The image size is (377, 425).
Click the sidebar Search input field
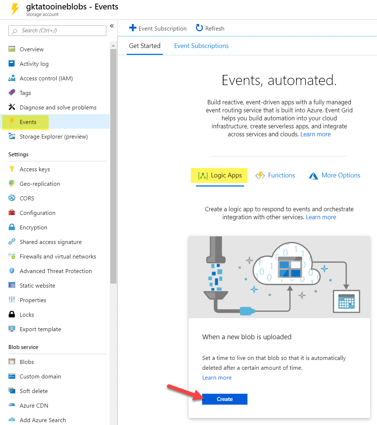click(57, 31)
